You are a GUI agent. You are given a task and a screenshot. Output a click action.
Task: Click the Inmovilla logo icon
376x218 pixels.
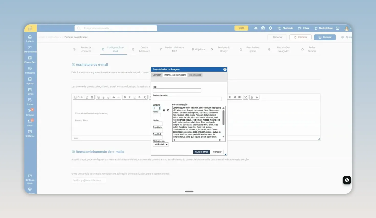pos(30,28)
